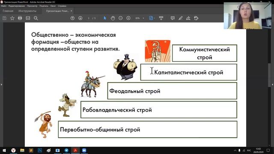This screenshot has height=154, width=274.
Task: Show hidden system tray icons chevron
Action: coord(235,150)
